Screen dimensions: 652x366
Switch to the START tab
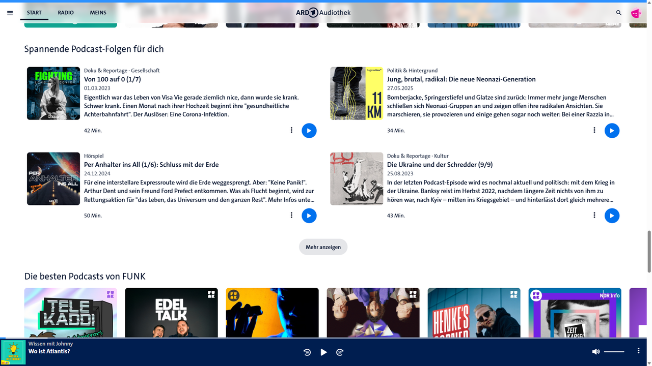coord(34,13)
